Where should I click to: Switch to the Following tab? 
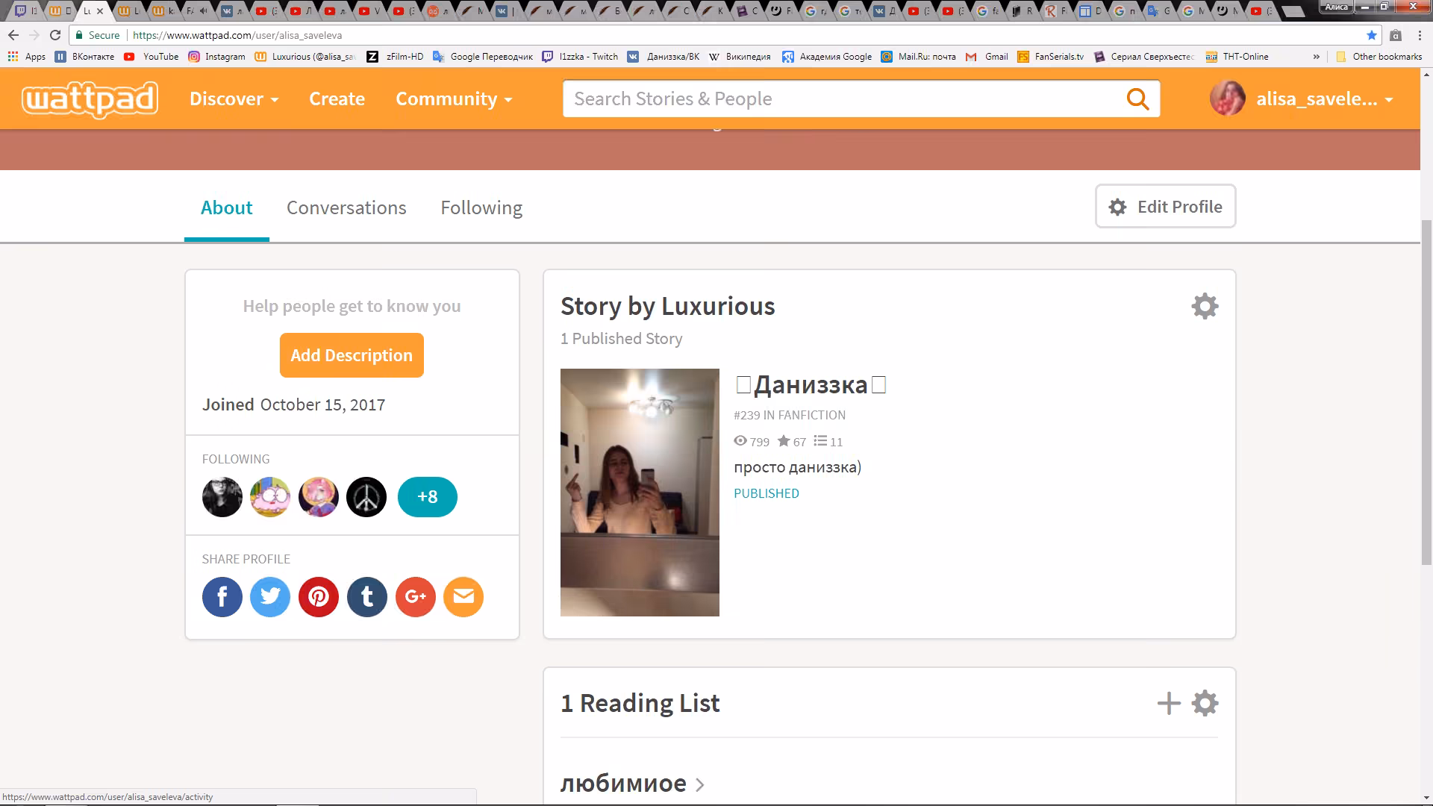point(481,207)
